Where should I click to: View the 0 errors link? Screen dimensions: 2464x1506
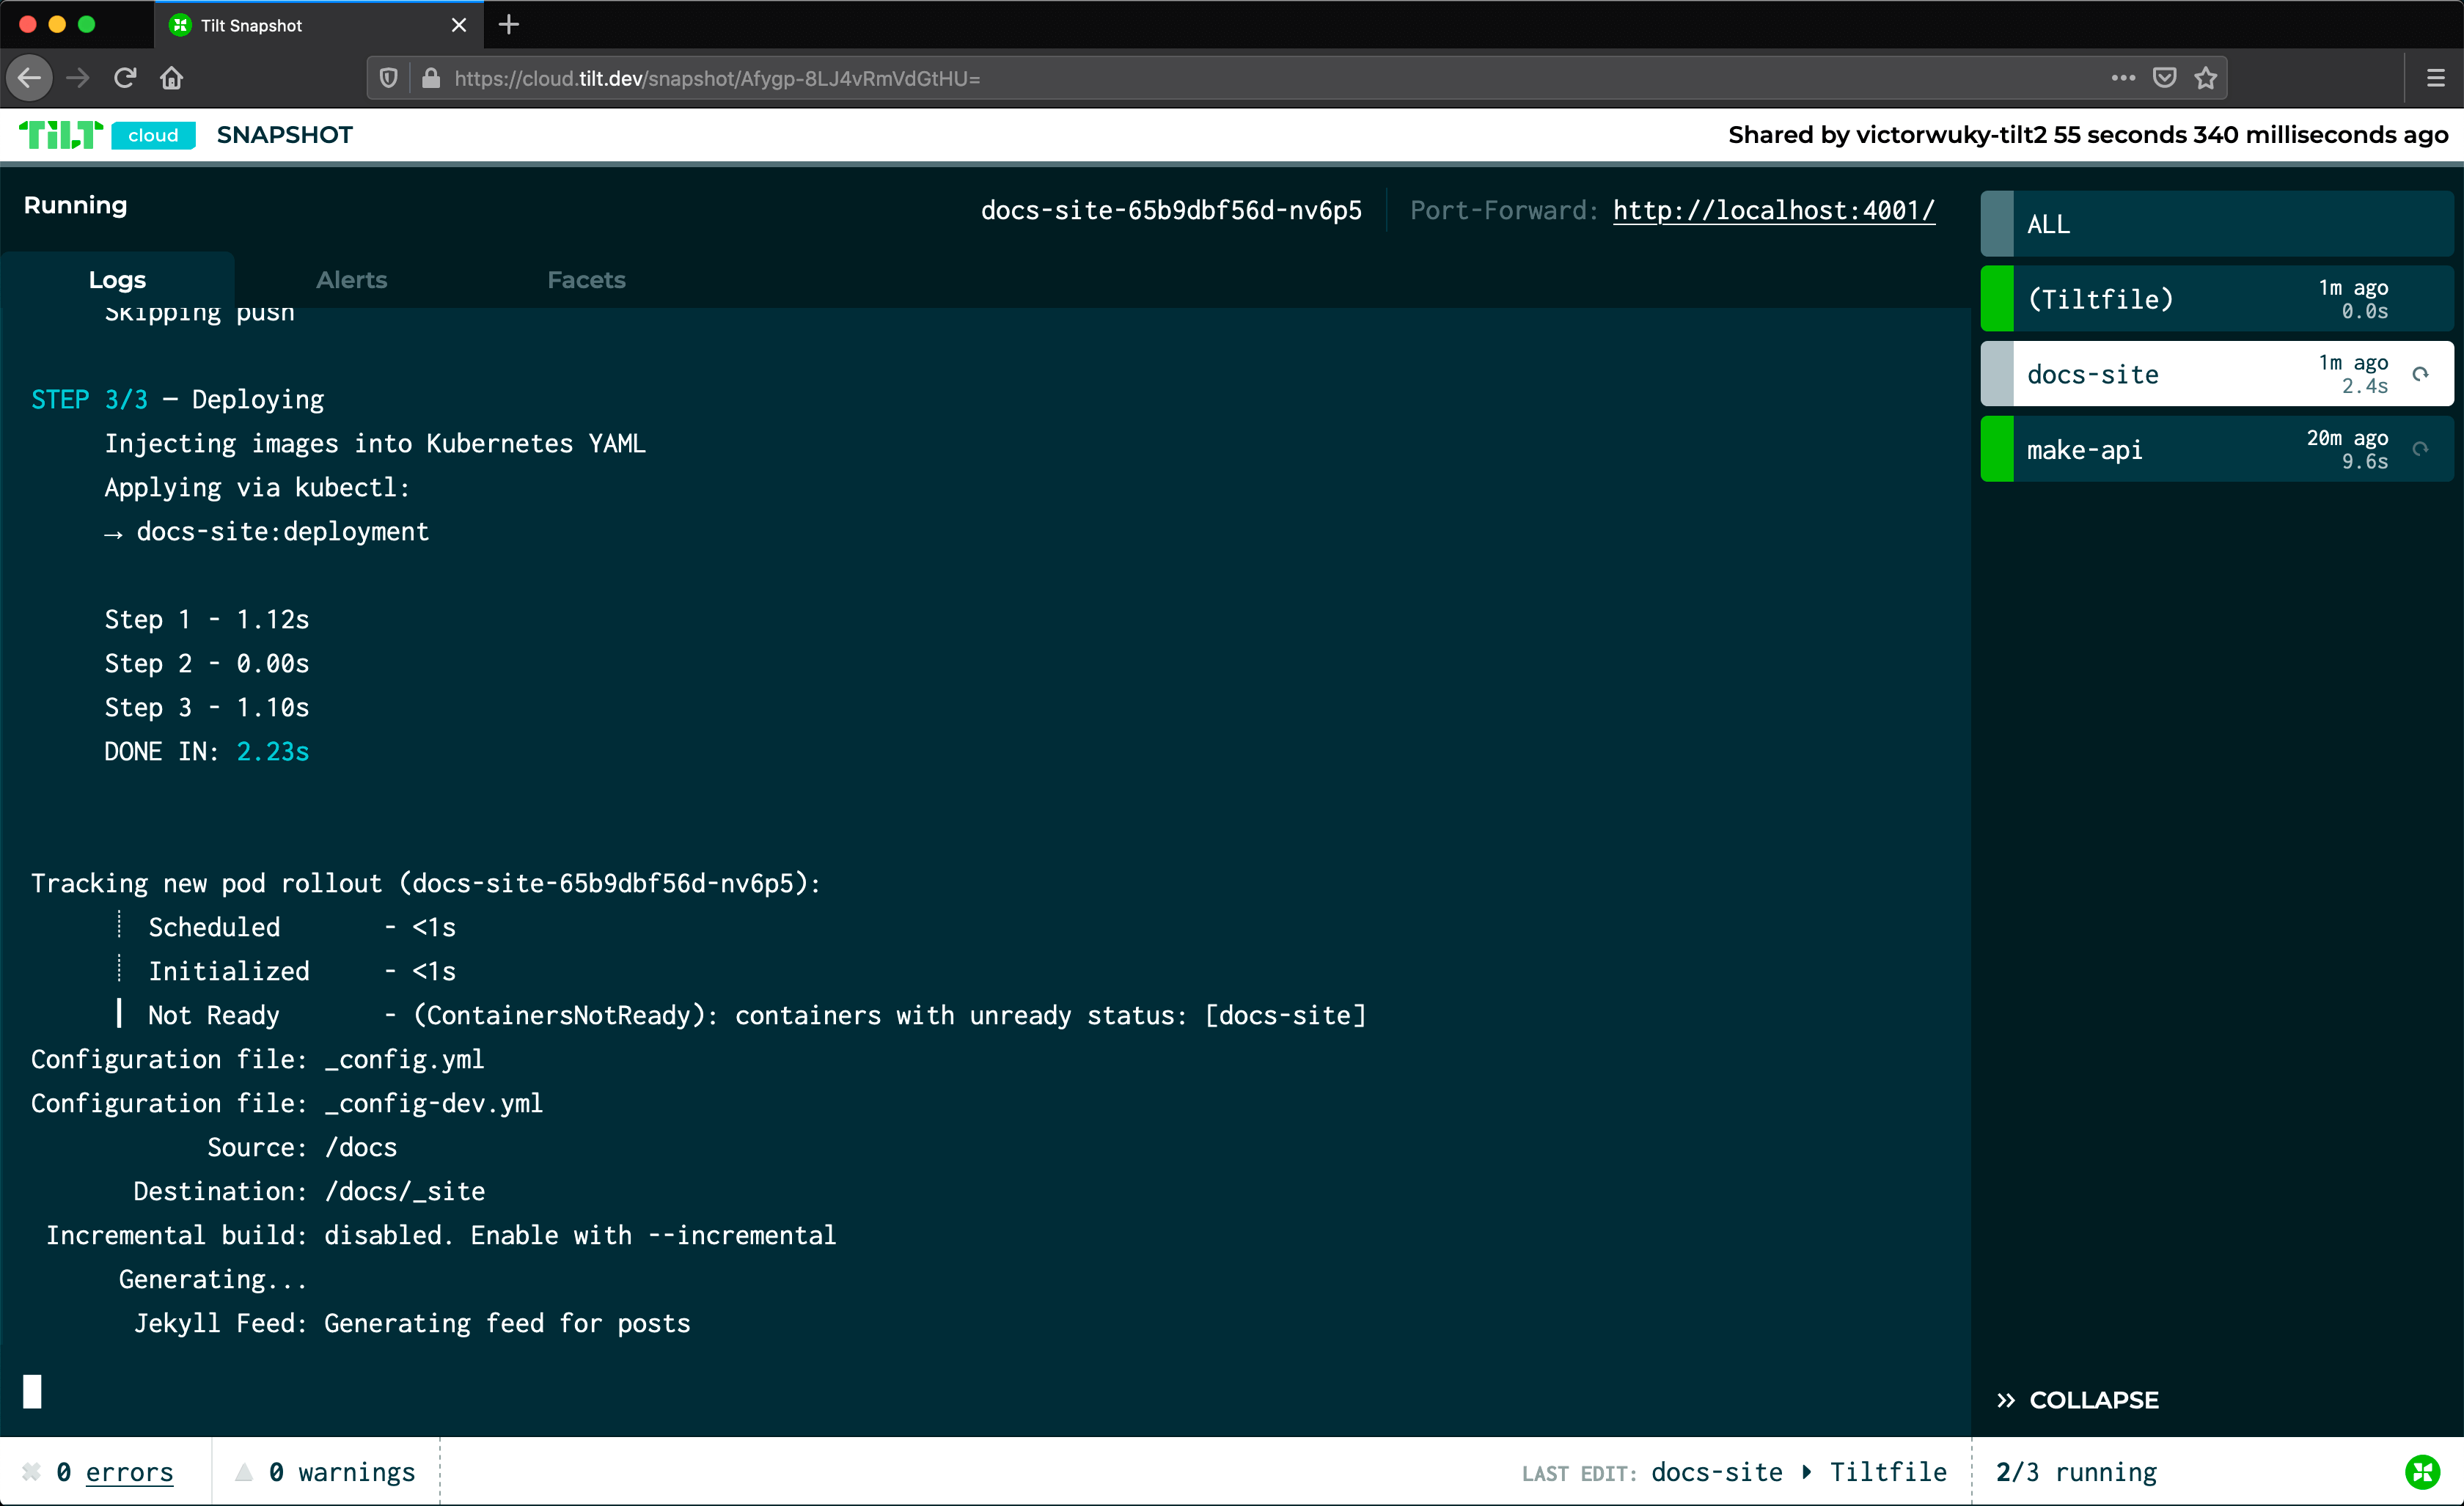click(129, 1472)
